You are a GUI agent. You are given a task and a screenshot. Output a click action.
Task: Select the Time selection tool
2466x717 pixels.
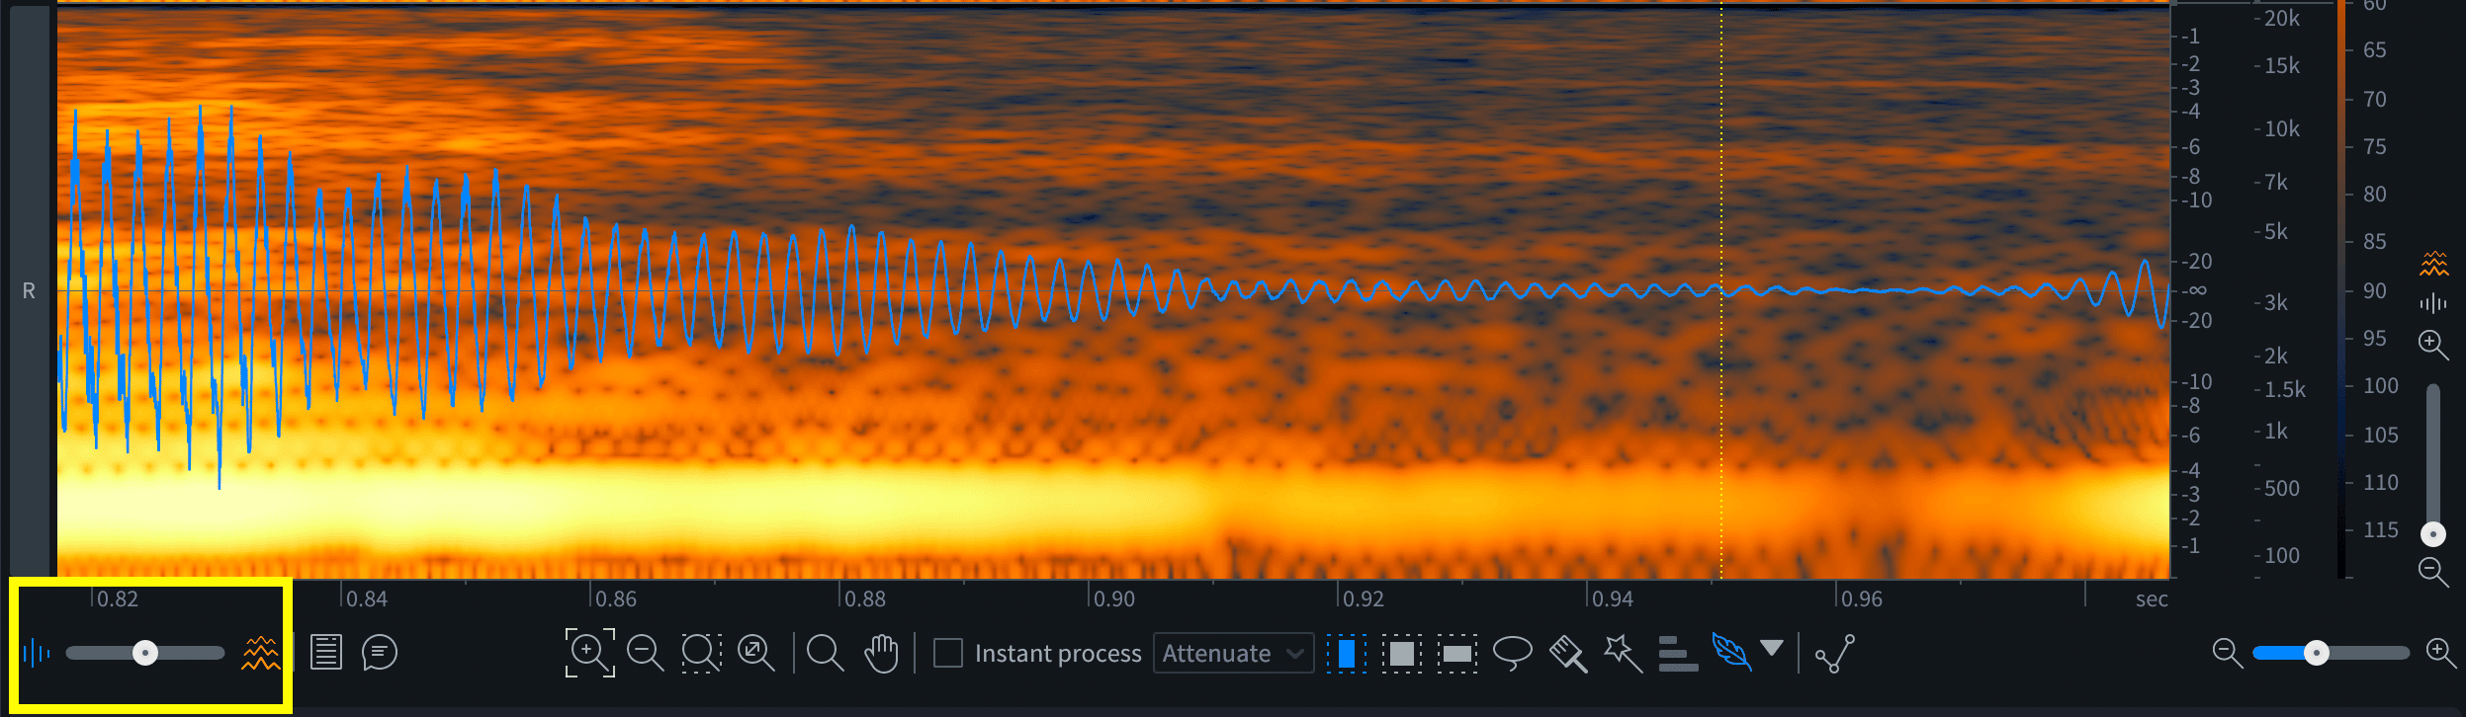tap(1347, 653)
